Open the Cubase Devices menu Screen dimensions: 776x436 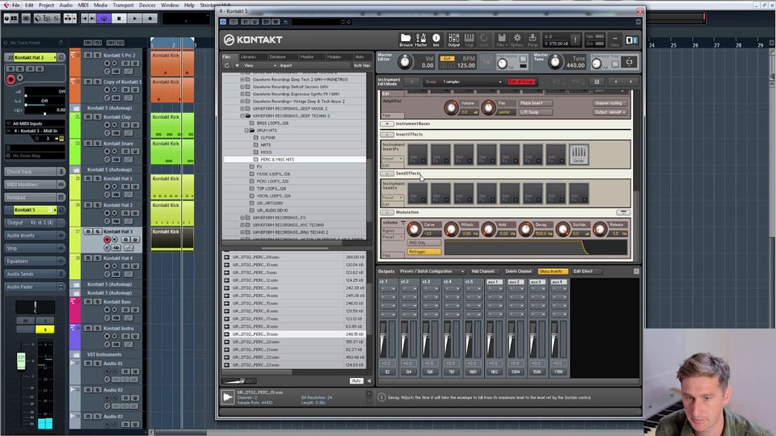[147, 5]
